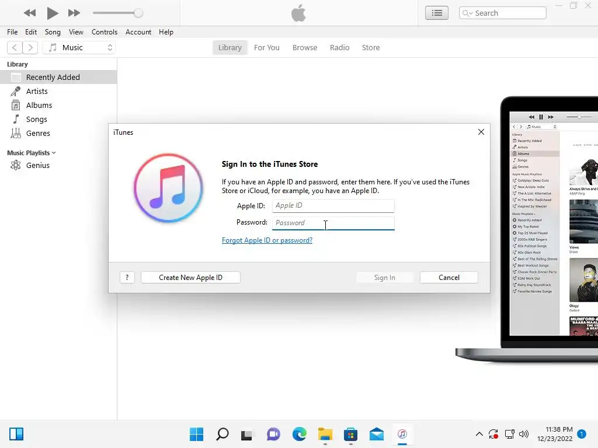
Task: Select Artists in the sidebar
Action: (x=58, y=92)
